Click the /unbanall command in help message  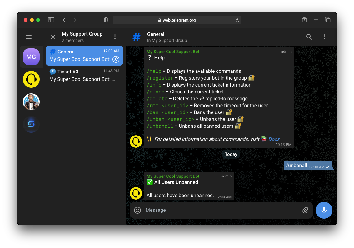[160, 126]
